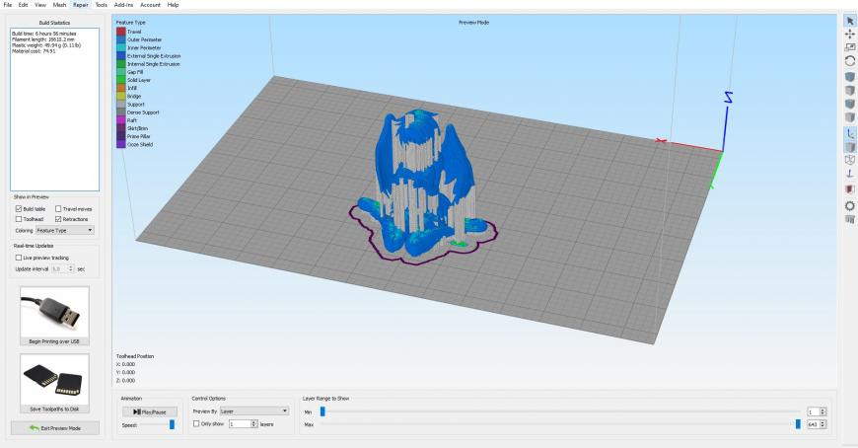
Task: Uncheck the Build table checkbox
Action: click(x=19, y=208)
